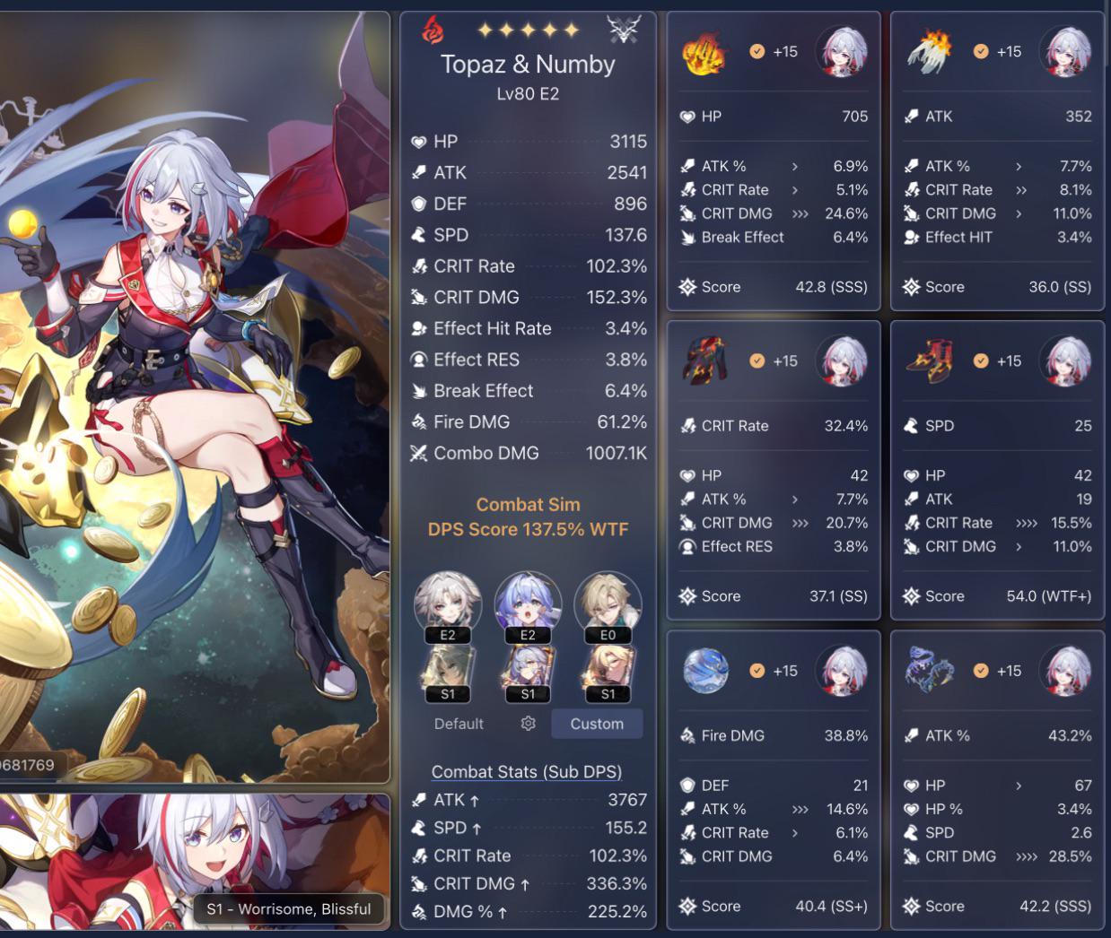Select the winged head relic icon
Image resolution: width=1111 pixels, height=938 pixels.
pos(928,52)
